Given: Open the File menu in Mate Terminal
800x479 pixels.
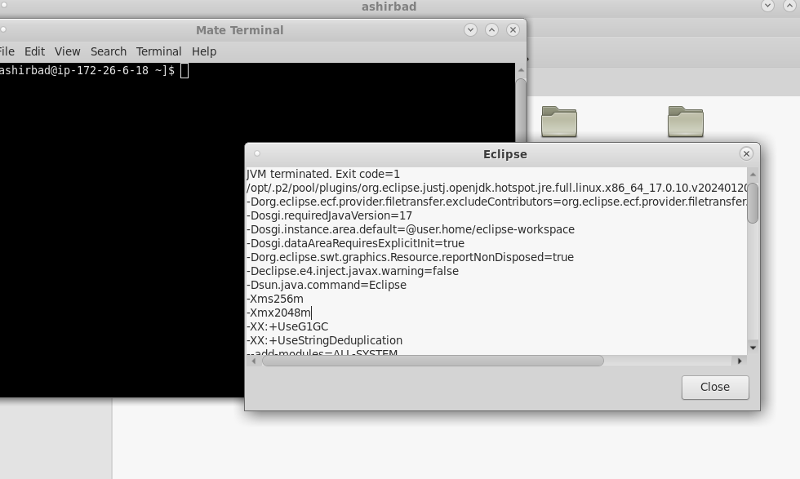Looking at the screenshot, I should coord(7,51).
